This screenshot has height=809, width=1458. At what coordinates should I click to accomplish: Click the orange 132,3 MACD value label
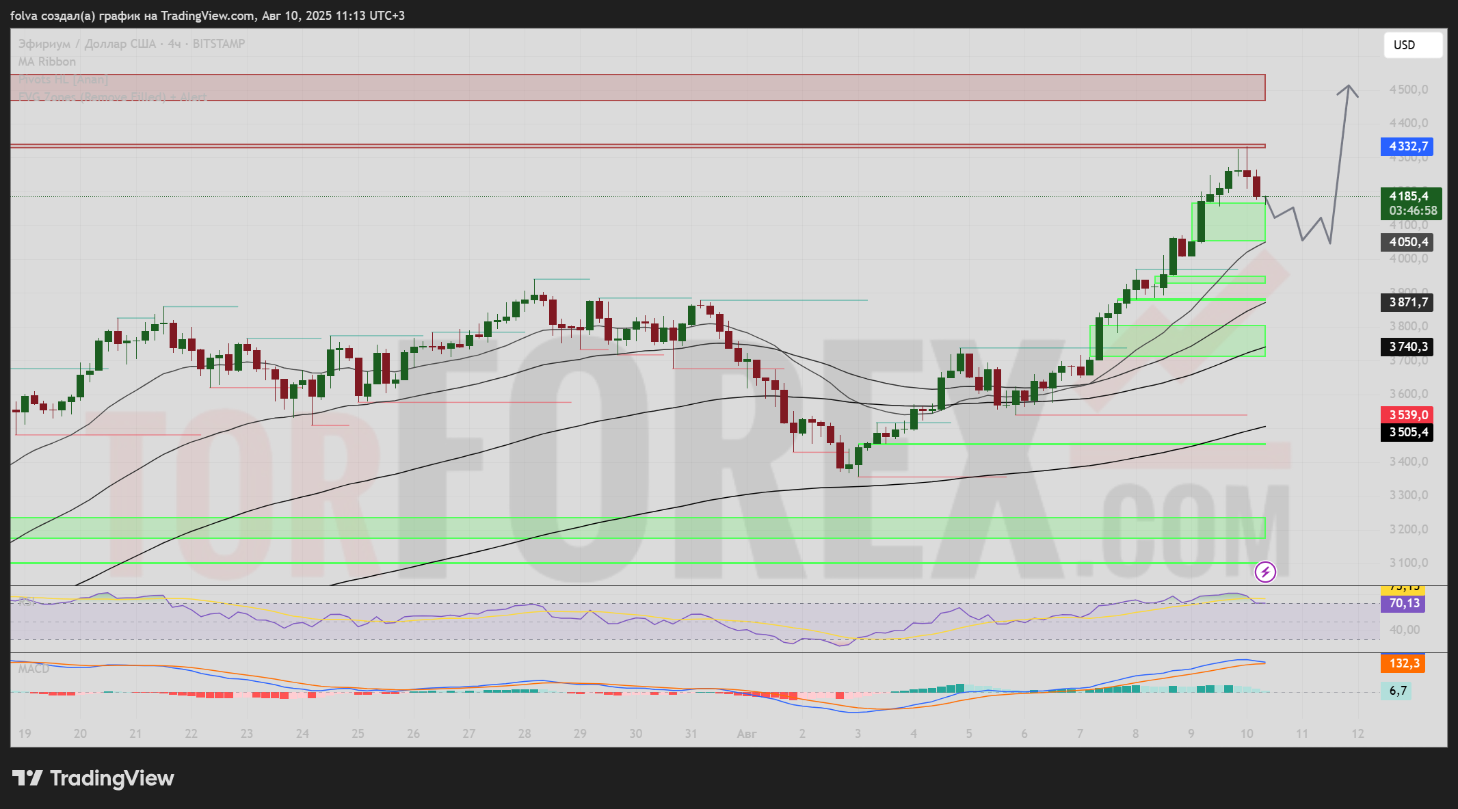coord(1403,663)
